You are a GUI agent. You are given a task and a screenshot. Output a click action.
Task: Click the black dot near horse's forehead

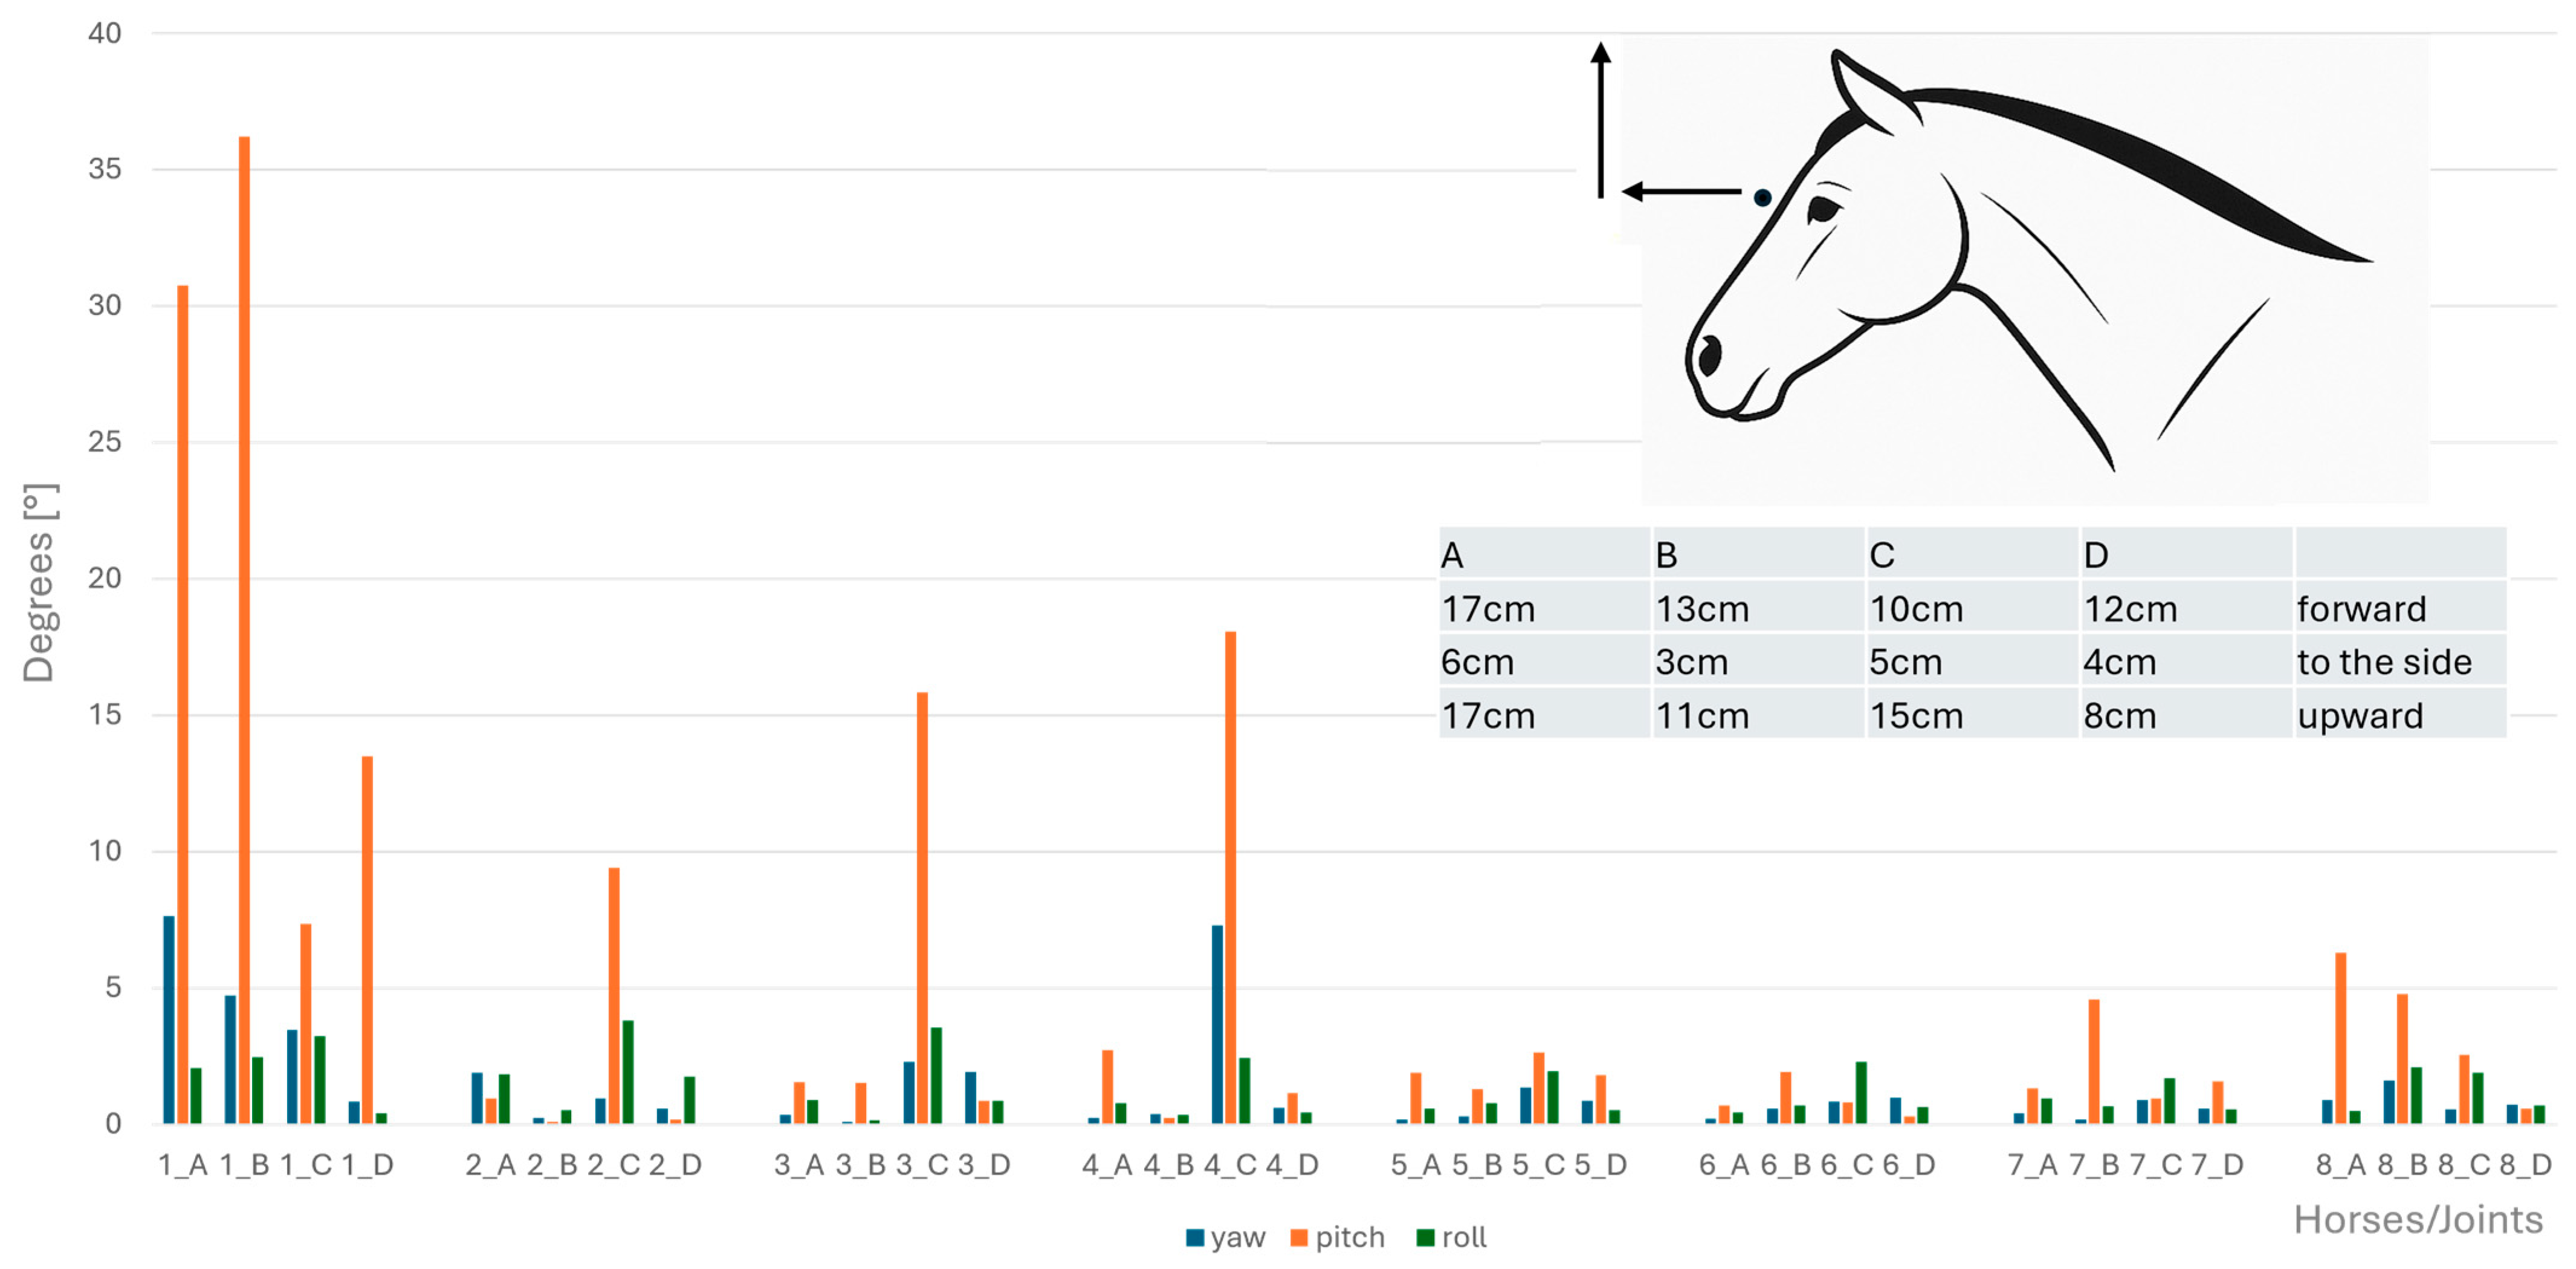1763,198
